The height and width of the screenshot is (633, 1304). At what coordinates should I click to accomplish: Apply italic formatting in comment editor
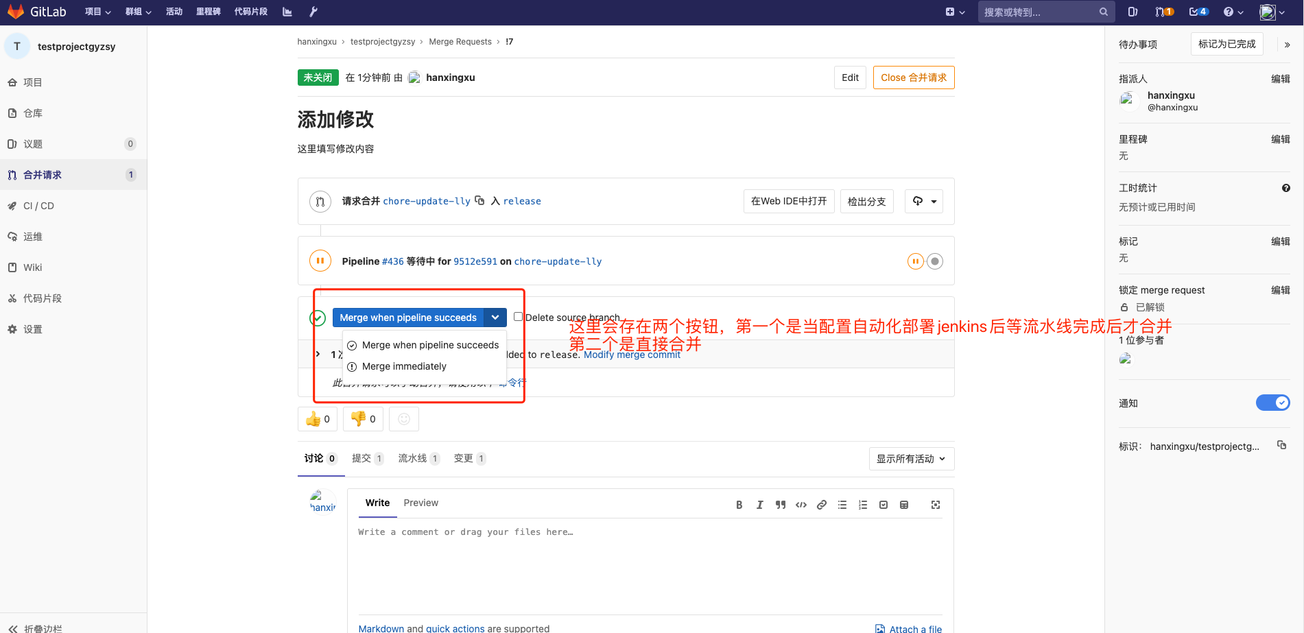coord(760,505)
